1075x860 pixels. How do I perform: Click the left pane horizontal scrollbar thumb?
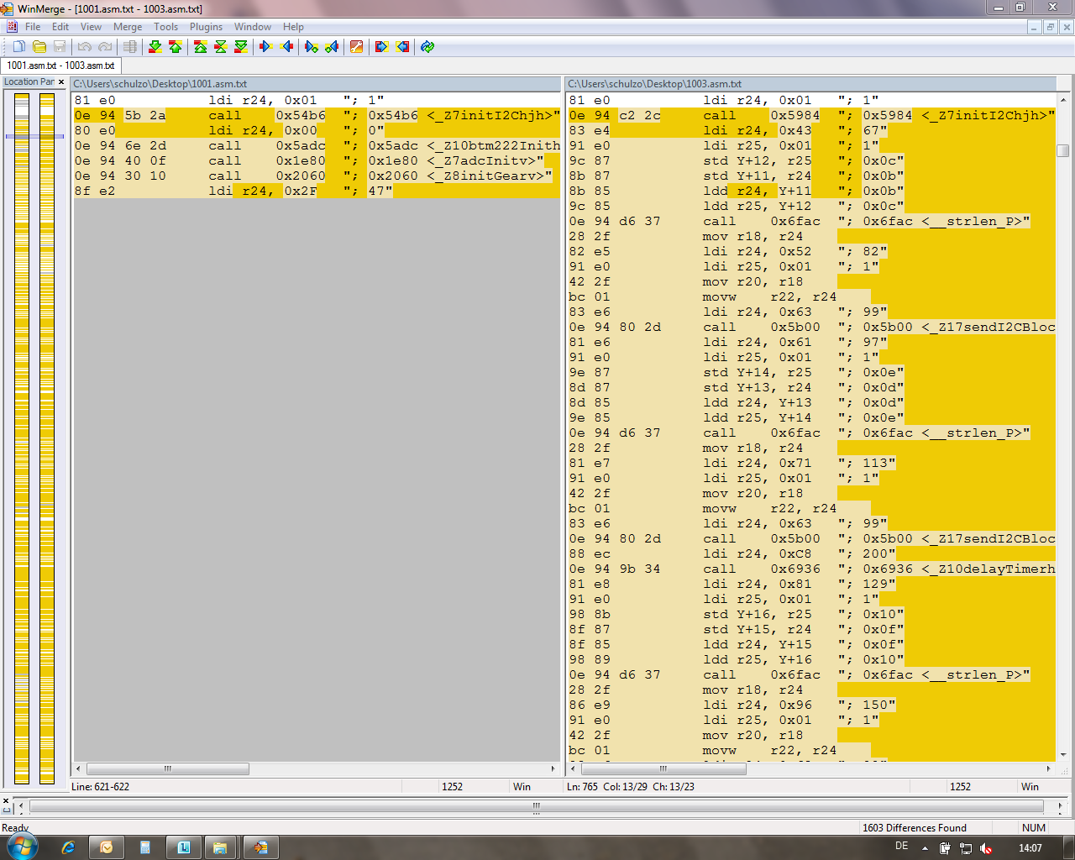pyautogui.click(x=168, y=768)
